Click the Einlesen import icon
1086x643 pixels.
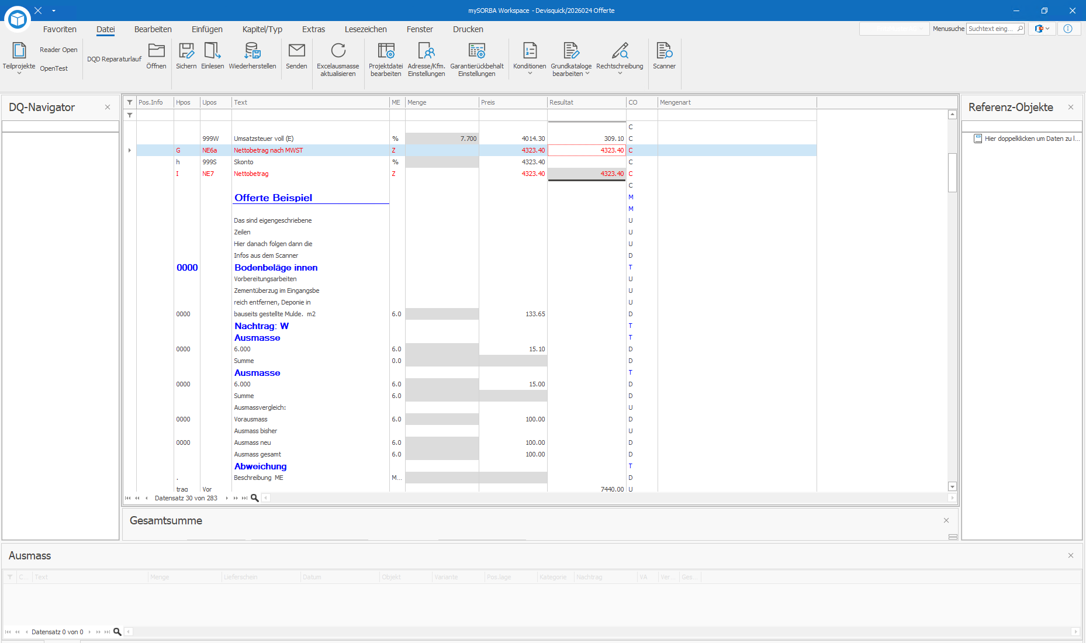pos(212,50)
